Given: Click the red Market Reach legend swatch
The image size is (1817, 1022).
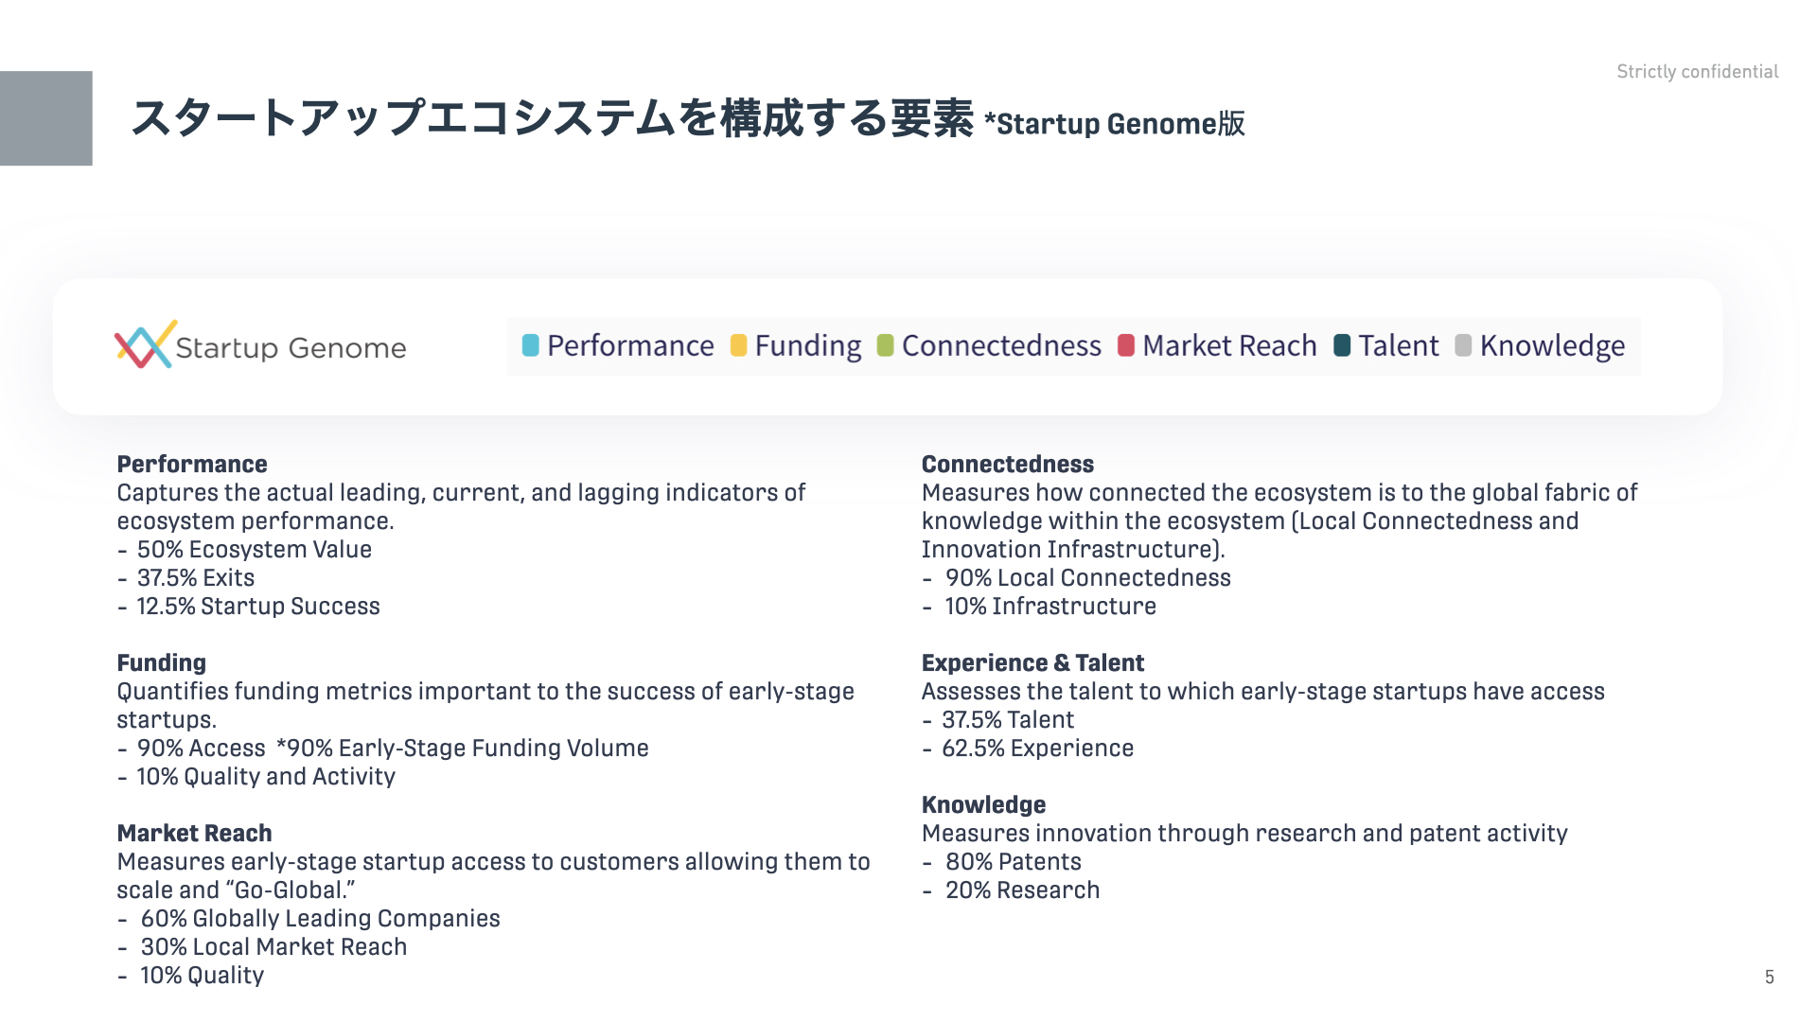Looking at the screenshot, I should point(1126,345).
